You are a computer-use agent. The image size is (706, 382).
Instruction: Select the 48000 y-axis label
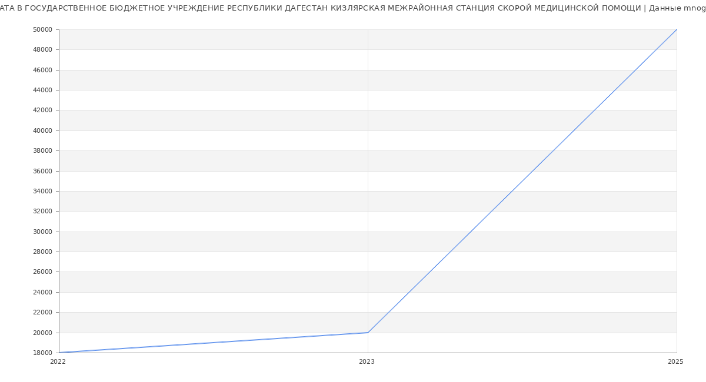(43, 49)
